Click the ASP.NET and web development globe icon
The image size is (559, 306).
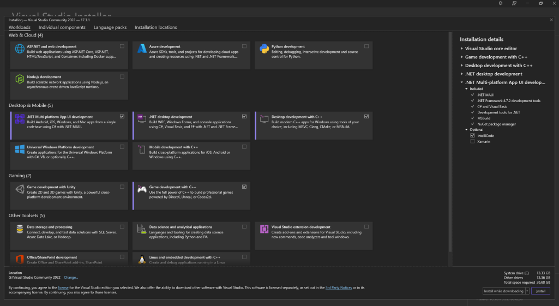(20, 49)
